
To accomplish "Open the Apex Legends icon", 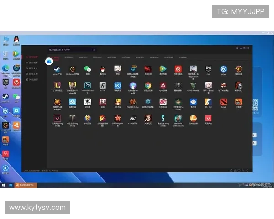I will coord(163,85).
